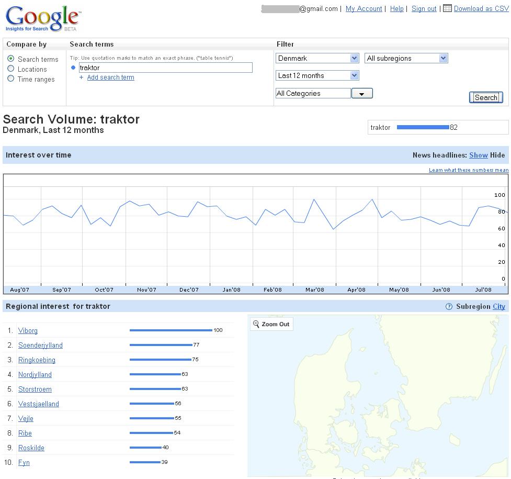This screenshot has height=479, width=511.
Task: Click the Zoom Out magnifier icon on map
Action: (x=256, y=324)
